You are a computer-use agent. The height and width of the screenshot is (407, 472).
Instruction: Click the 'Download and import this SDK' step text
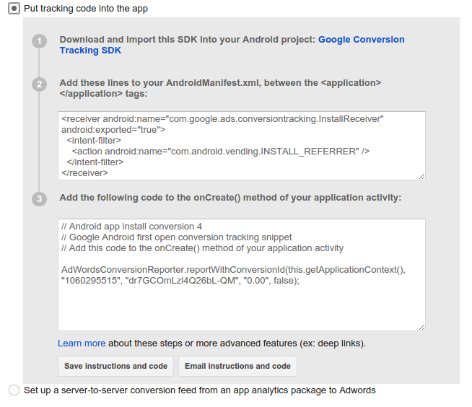188,40
